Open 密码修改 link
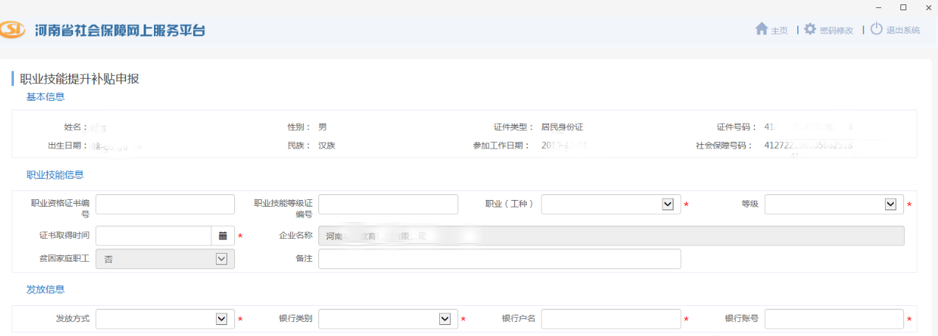The image size is (938, 336). click(836, 31)
